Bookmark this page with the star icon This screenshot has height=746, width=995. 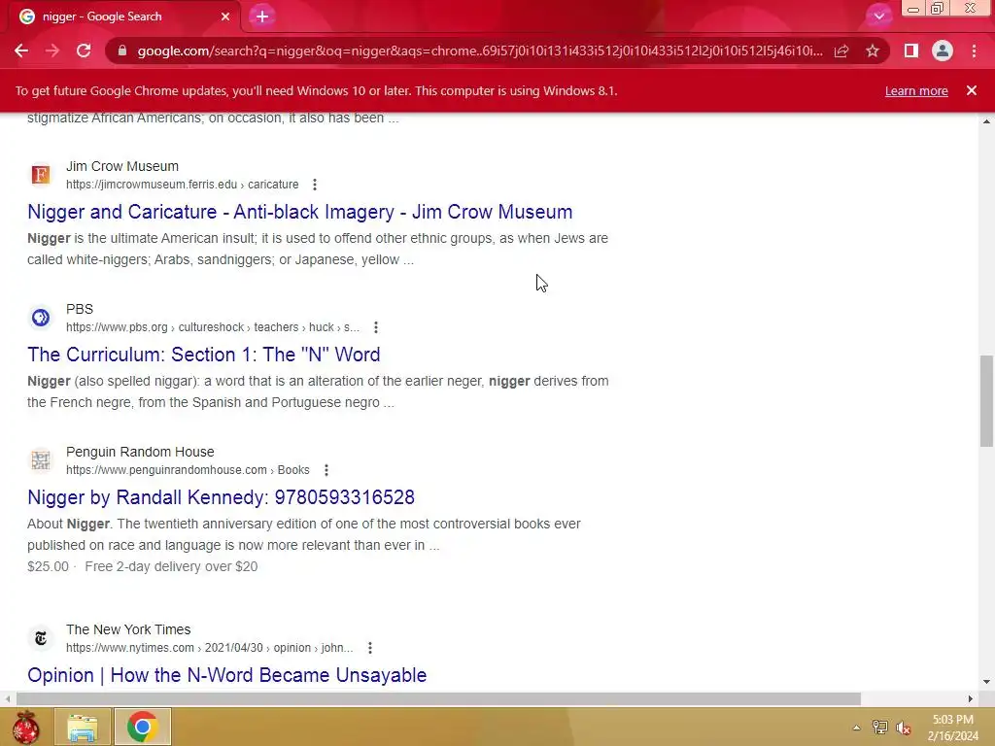click(873, 51)
